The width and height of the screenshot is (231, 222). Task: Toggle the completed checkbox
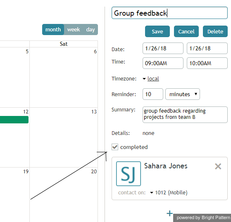(115, 147)
